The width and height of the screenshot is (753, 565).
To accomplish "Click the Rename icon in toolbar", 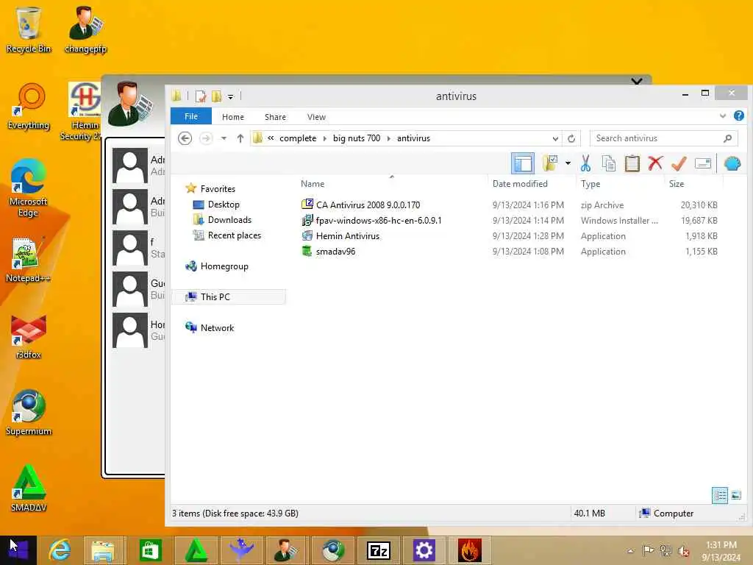I will point(702,163).
